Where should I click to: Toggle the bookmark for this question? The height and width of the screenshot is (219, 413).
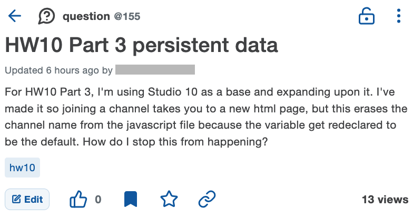coord(130,199)
